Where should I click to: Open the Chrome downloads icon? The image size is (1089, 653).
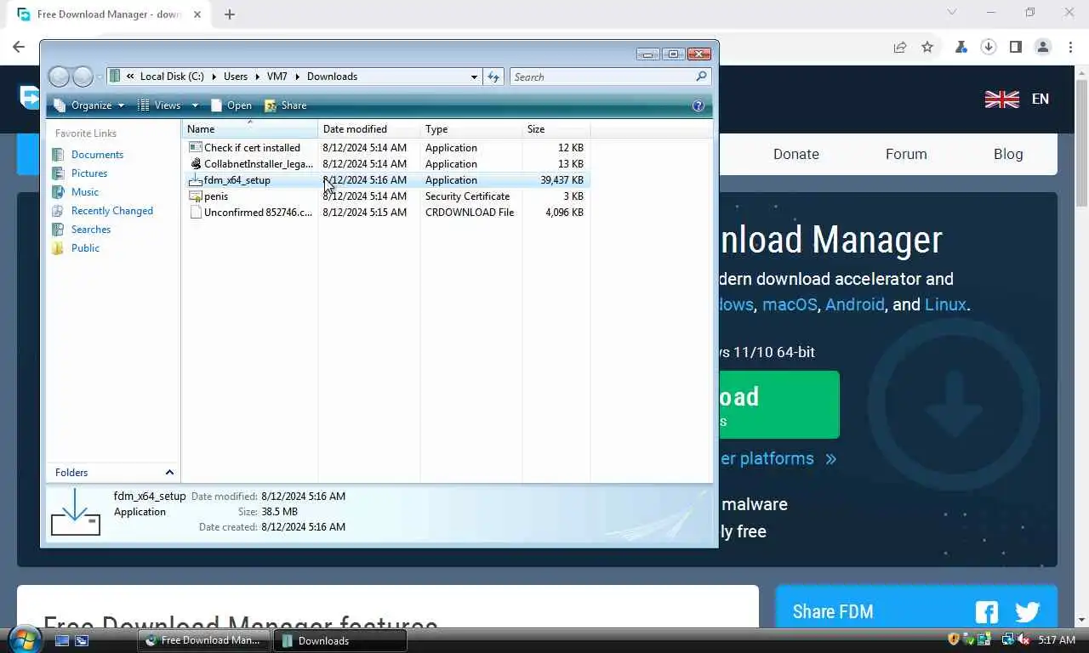[x=989, y=48]
